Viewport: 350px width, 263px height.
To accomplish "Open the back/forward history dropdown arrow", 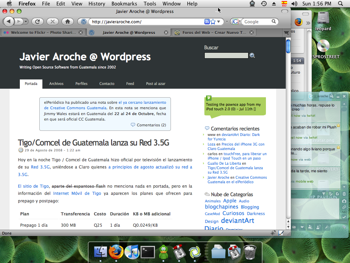I will pos(26,22).
